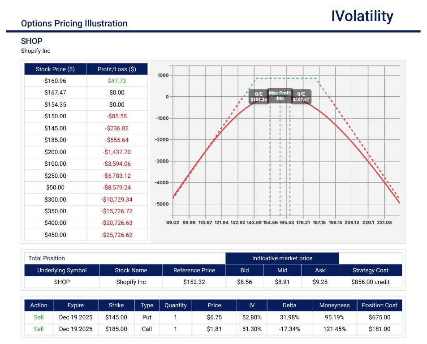Click the Options Pricing Illustration title
This screenshot has height=344, width=427.
(x=74, y=23)
